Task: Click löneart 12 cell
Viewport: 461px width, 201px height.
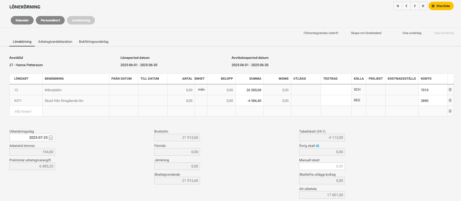Action: click(26, 90)
